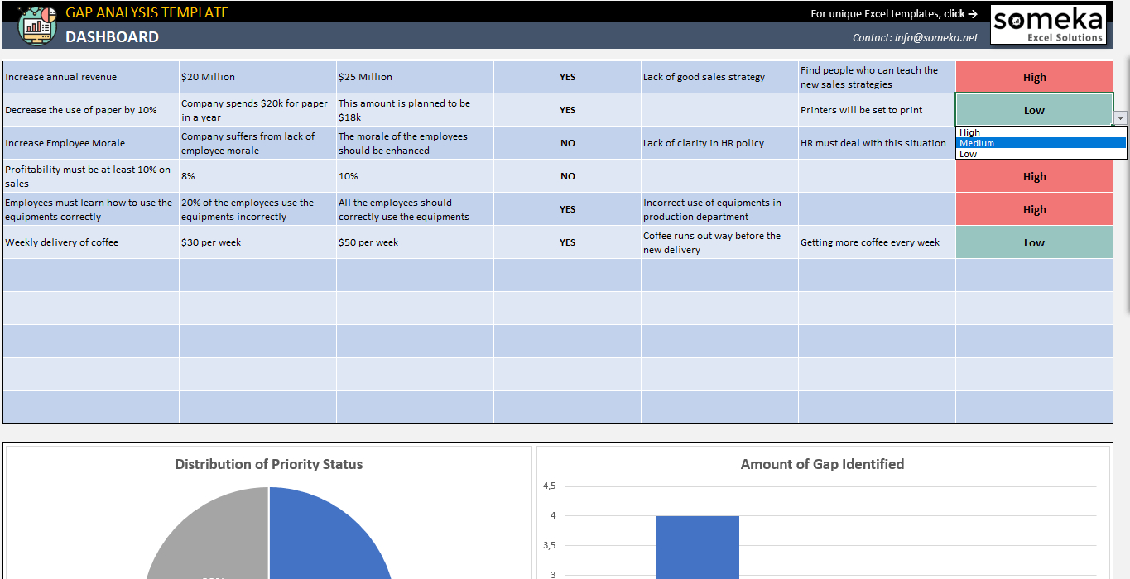Click the '8%' current state cell
The height and width of the screenshot is (579, 1130).
coord(257,176)
